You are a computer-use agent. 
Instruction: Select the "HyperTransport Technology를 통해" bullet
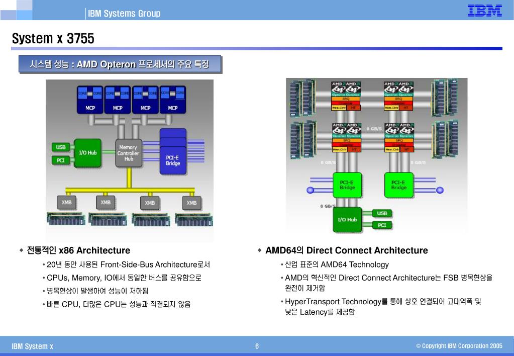[383, 307]
